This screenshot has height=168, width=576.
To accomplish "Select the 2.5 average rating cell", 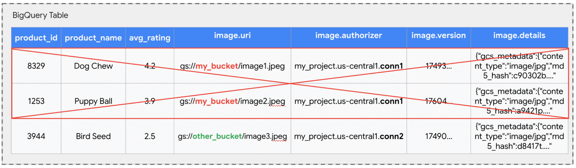I will click(150, 136).
